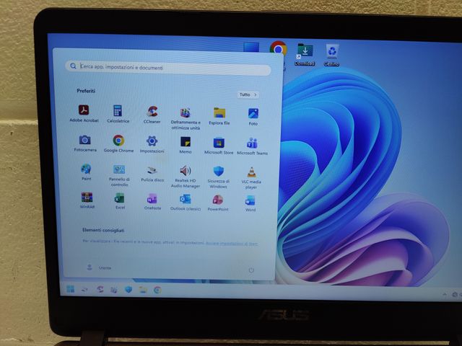Launch the Foto app
The height and width of the screenshot is (346, 462).
click(253, 117)
